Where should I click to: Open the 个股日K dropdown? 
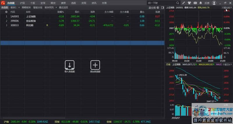click(227, 64)
